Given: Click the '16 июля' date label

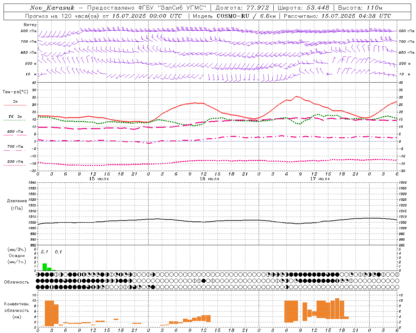Looking at the screenshot, I should pyautogui.click(x=209, y=179).
